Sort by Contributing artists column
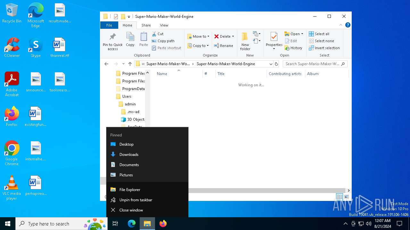 coord(286,74)
